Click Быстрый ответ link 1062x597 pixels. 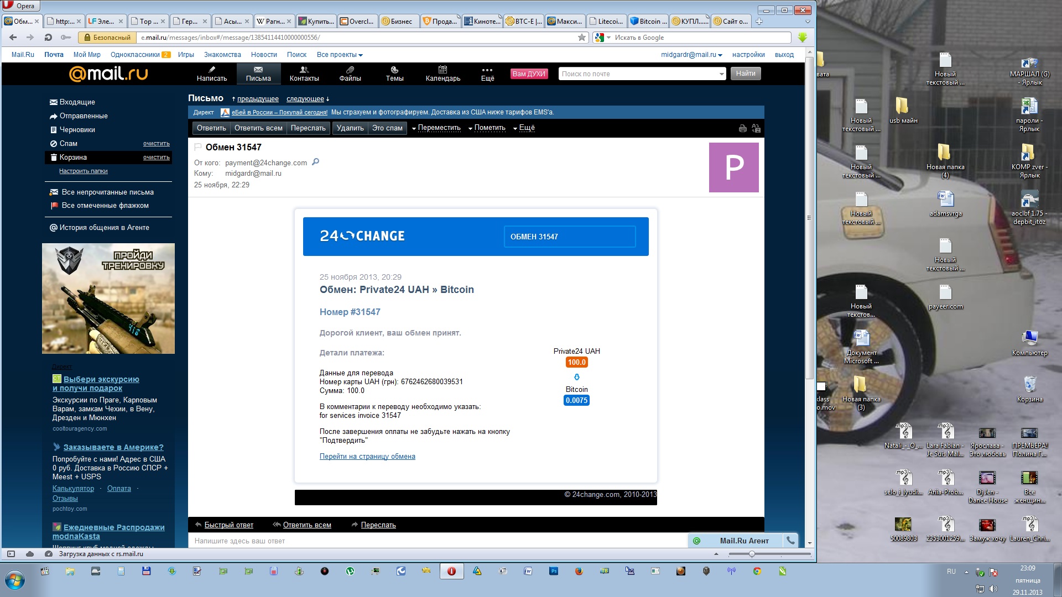coord(228,525)
